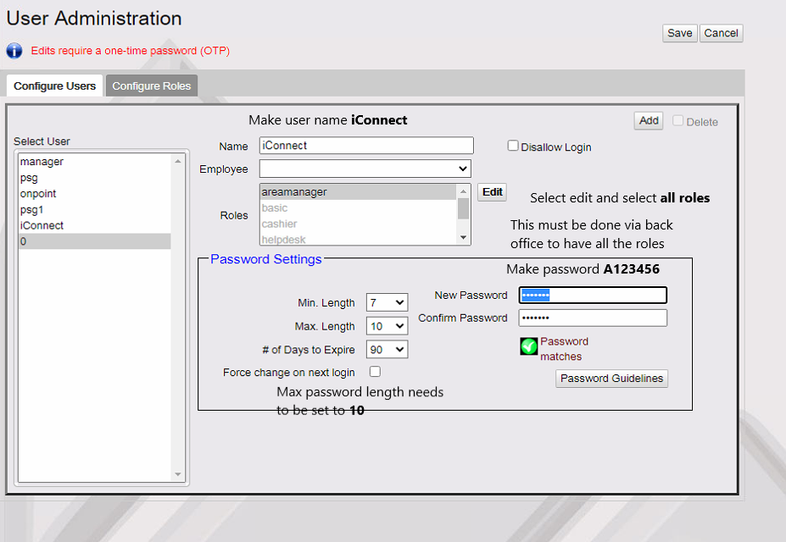Select user manager in the list

[42, 162]
